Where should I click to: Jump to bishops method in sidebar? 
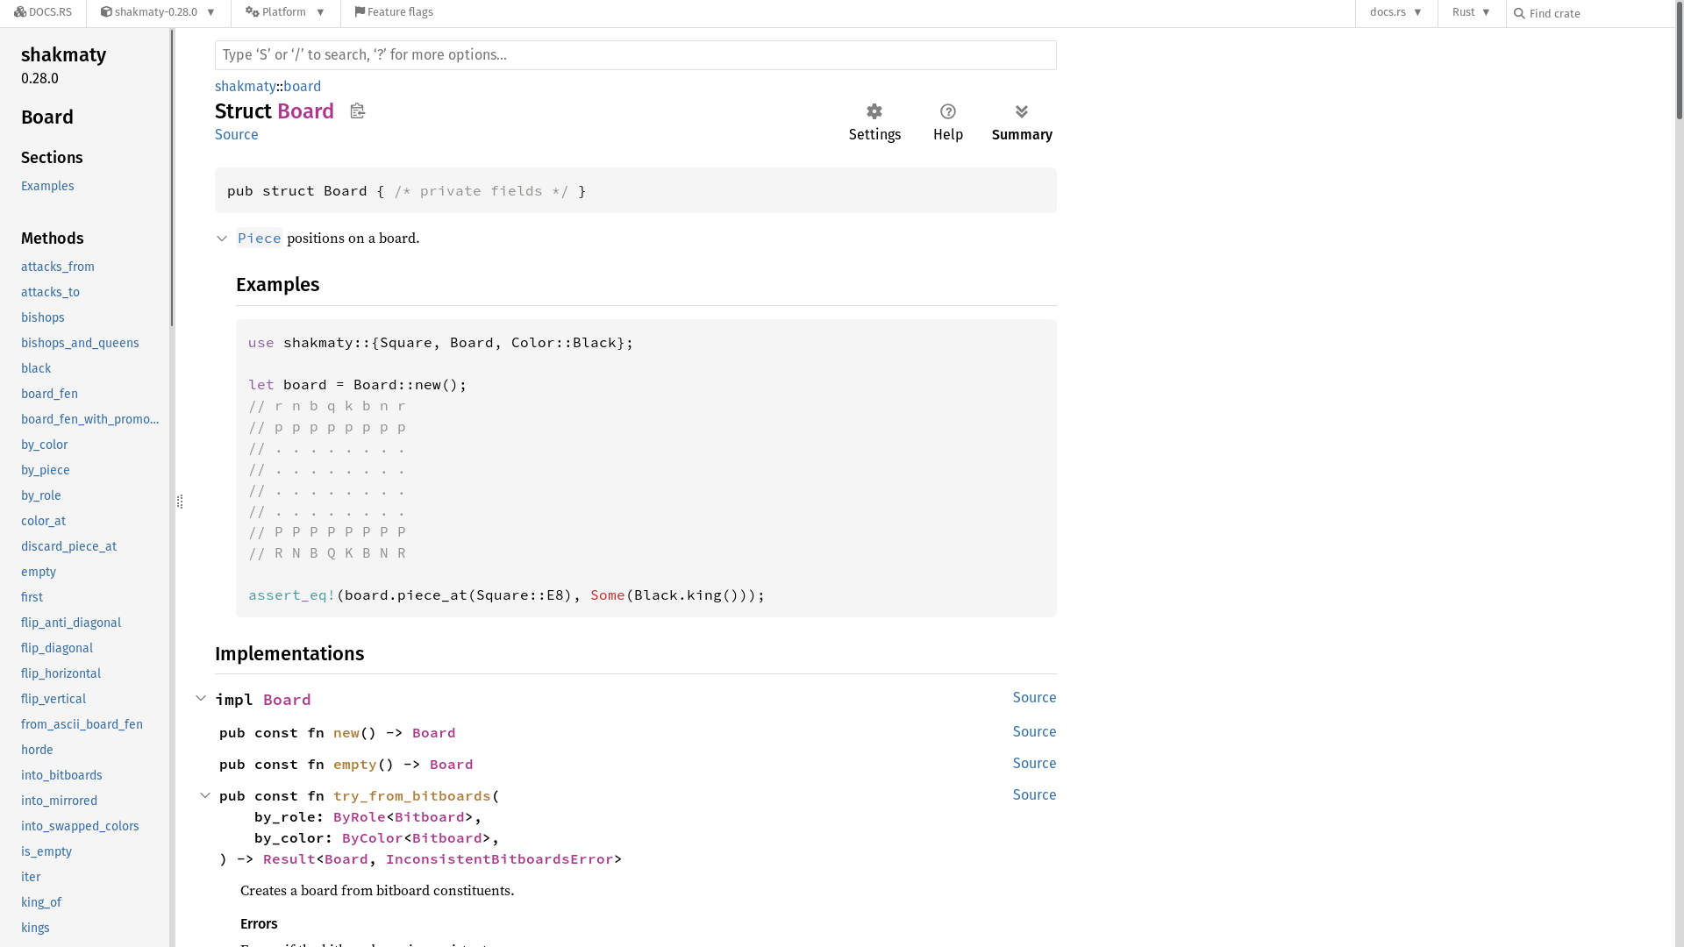point(43,317)
